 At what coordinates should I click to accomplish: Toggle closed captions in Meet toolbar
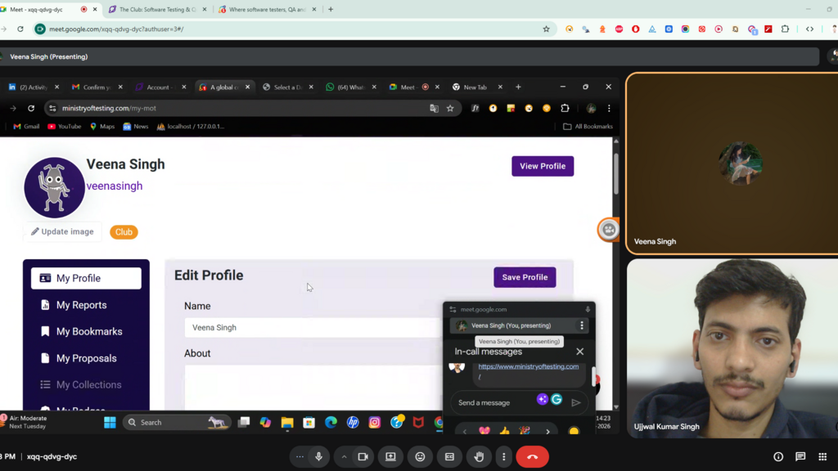coord(449,456)
